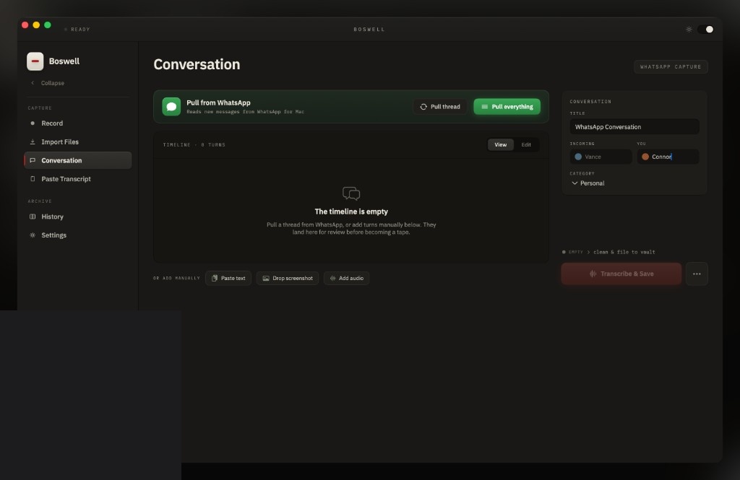Switch timeline to Edit mode
Viewport: 740px width, 480px height.
(x=526, y=145)
